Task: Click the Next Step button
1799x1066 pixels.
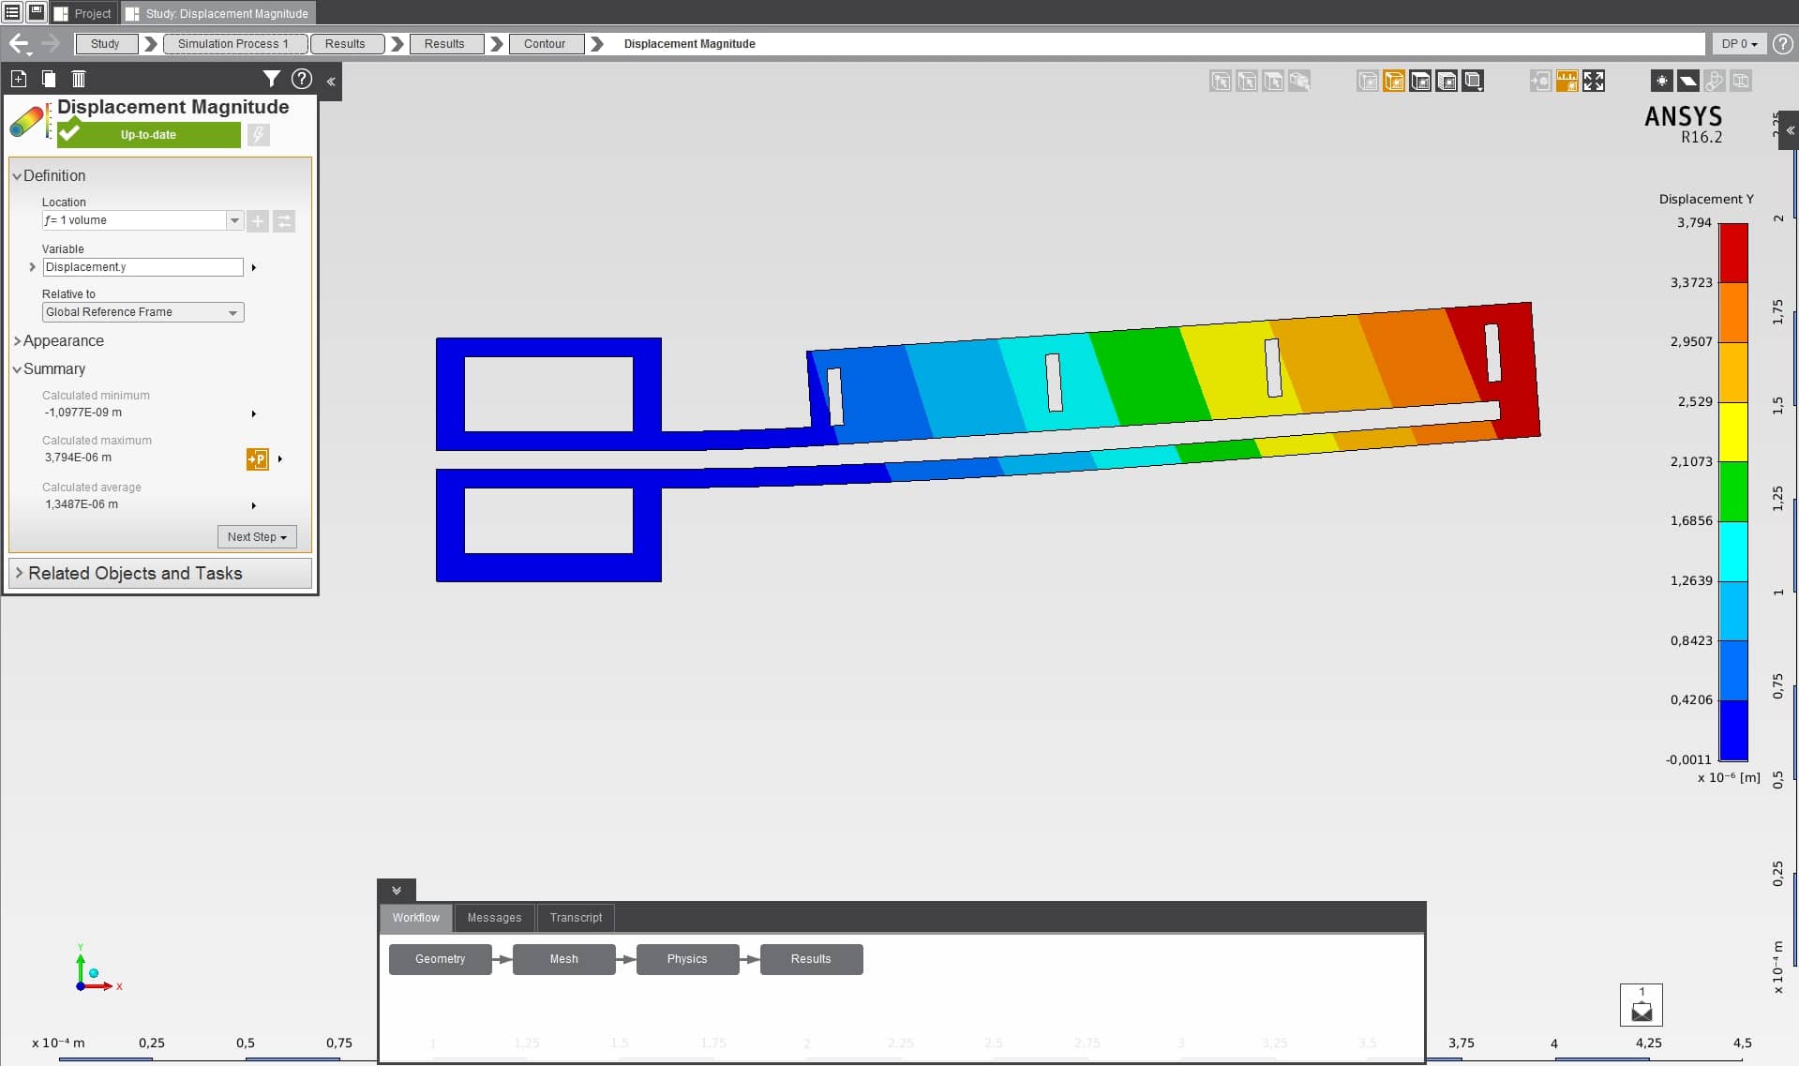Action: [257, 537]
